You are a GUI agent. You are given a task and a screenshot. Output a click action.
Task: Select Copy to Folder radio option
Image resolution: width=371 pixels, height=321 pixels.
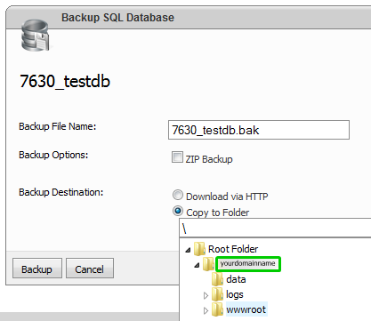point(178,212)
